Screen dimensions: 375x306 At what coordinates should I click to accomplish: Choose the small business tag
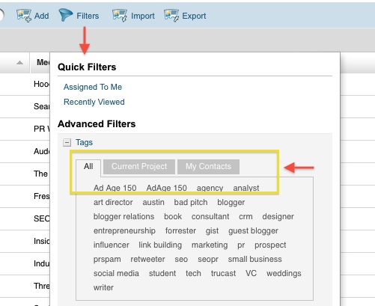coord(254,259)
